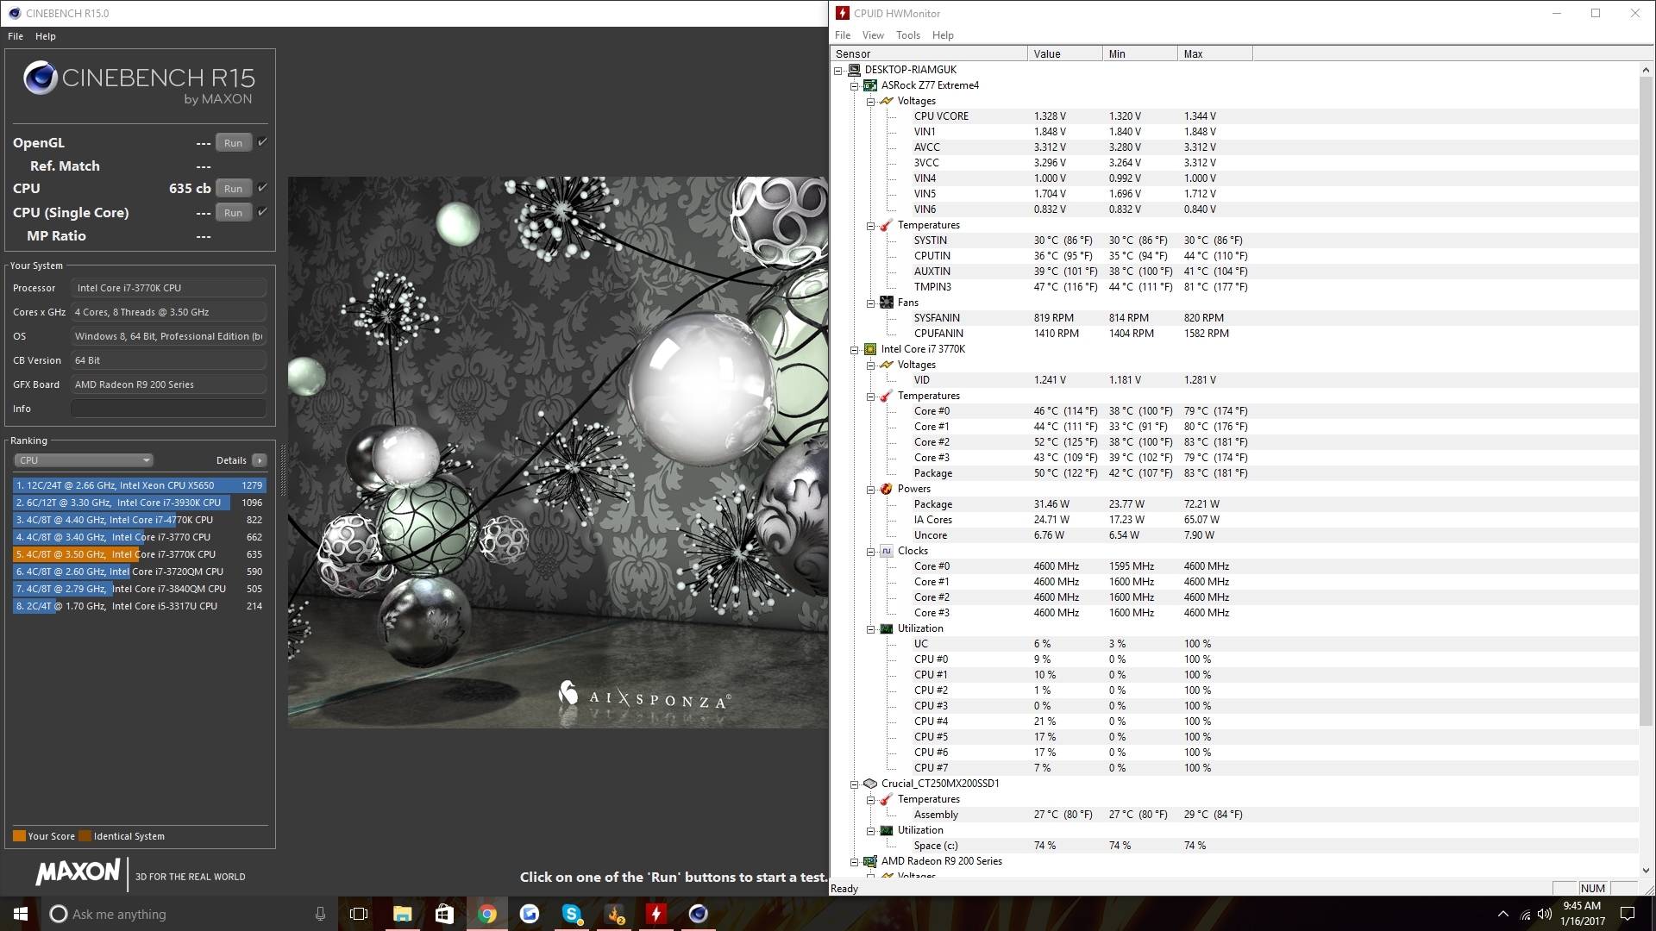The image size is (1656, 931).
Task: Open File Explorer from the taskbar
Action: point(403,914)
